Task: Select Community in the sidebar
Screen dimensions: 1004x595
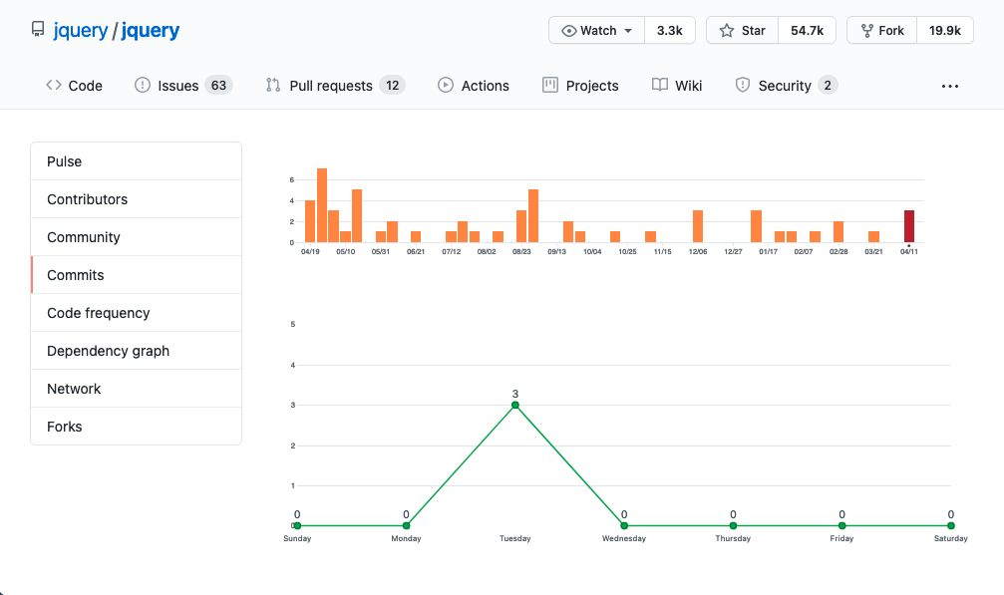Action: (x=137, y=237)
